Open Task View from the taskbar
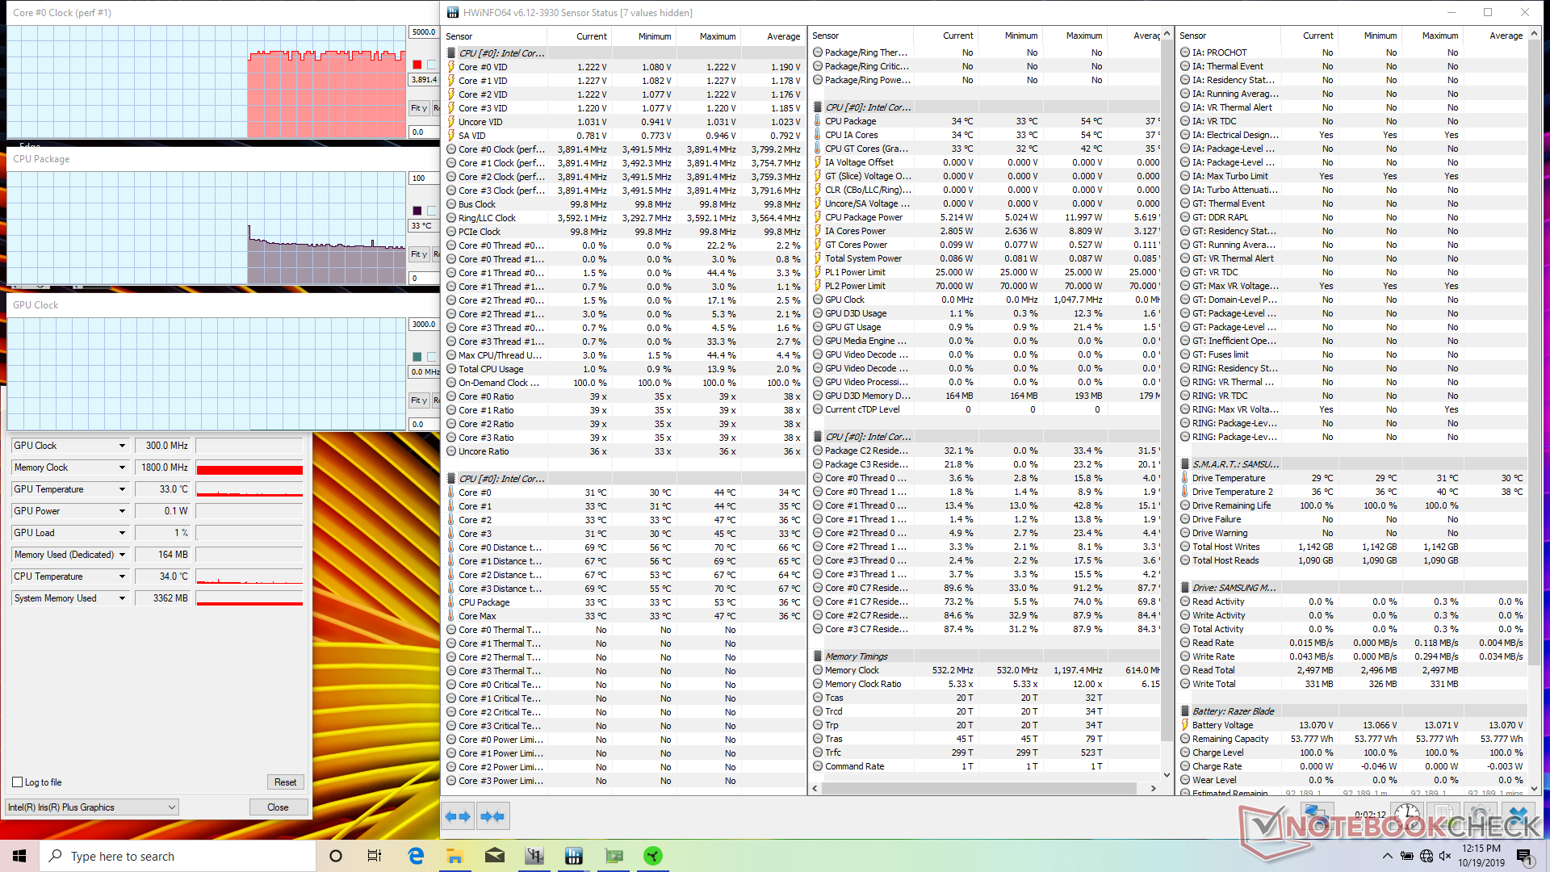This screenshot has height=872, width=1550. [x=375, y=856]
